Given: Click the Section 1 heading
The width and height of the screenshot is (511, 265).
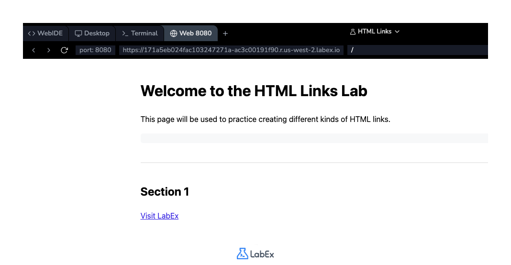Looking at the screenshot, I should click(x=165, y=192).
